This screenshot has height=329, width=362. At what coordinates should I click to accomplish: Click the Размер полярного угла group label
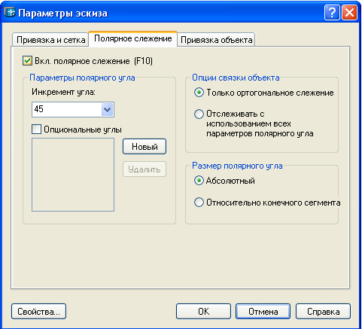237,166
